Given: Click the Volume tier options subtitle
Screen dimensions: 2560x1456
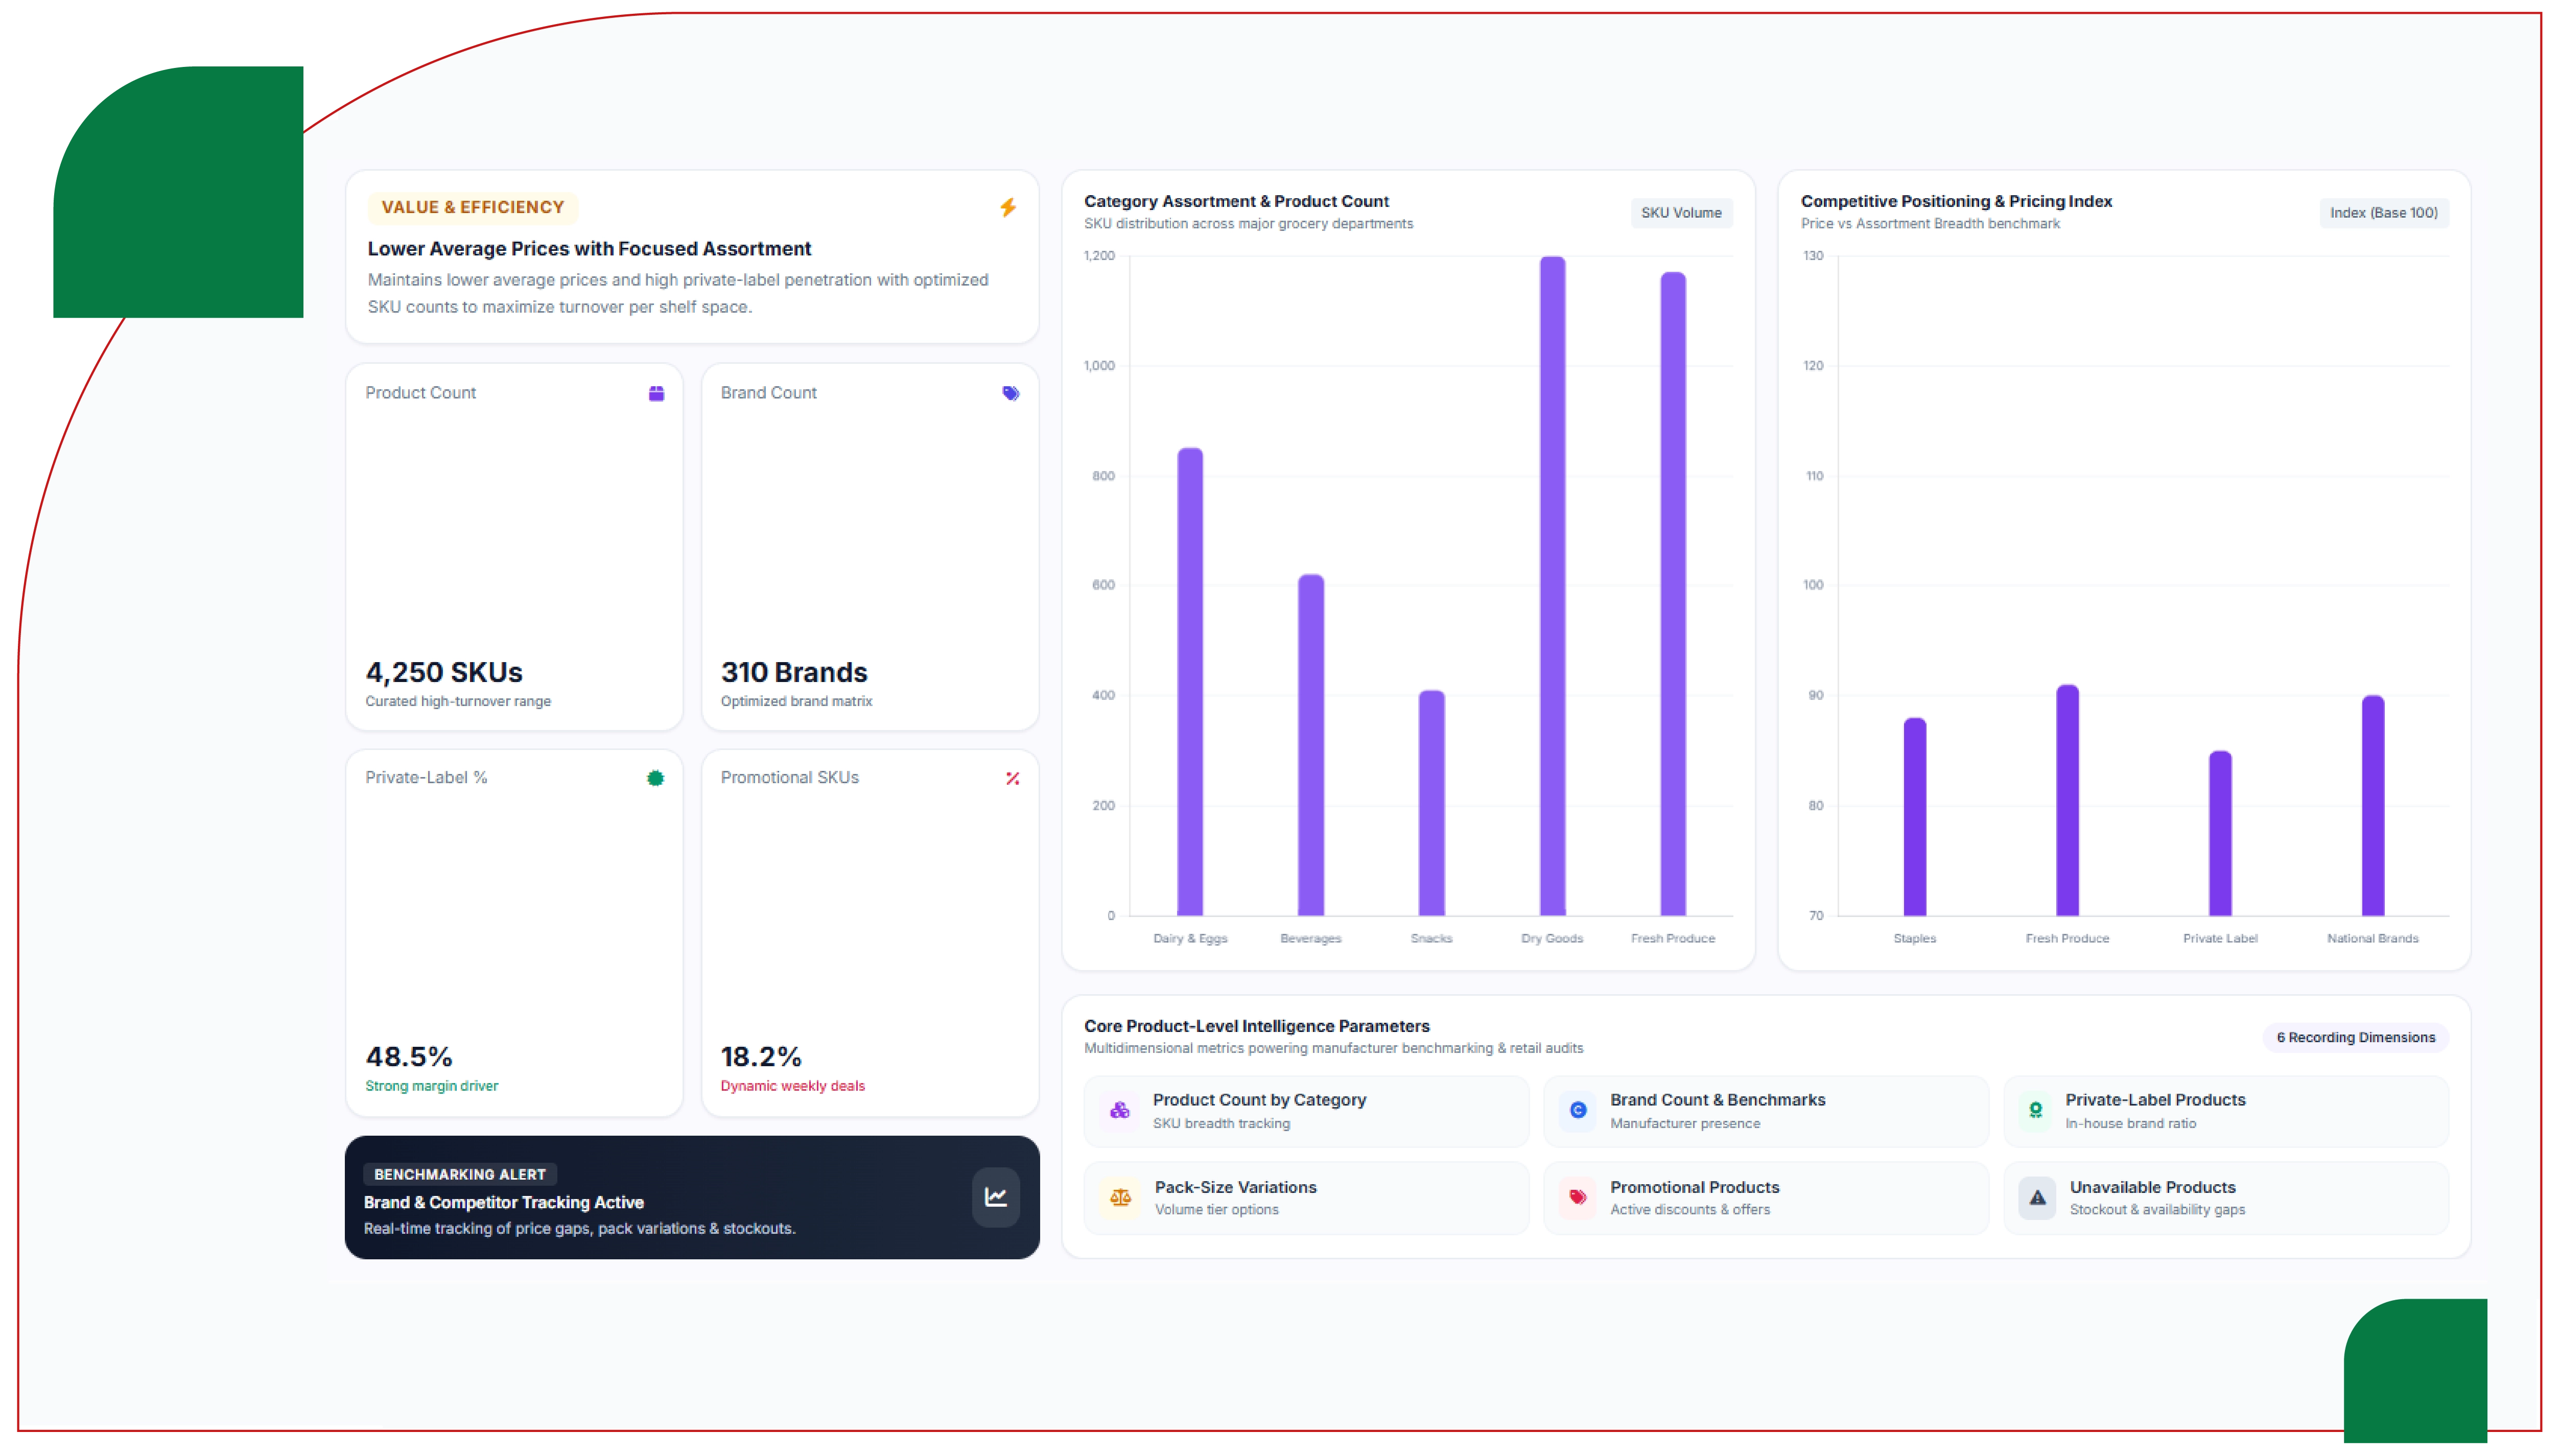Looking at the screenshot, I should [1216, 1210].
